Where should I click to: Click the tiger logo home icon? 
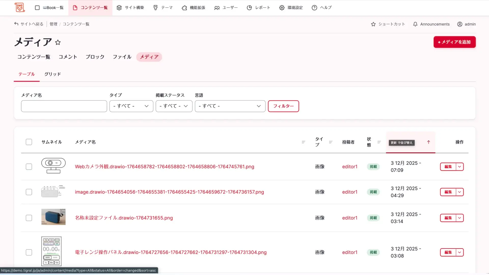coord(20,7)
